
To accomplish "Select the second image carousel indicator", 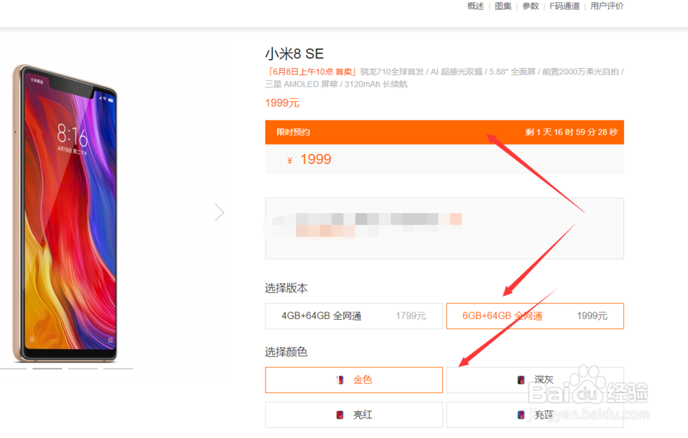I will (x=47, y=369).
